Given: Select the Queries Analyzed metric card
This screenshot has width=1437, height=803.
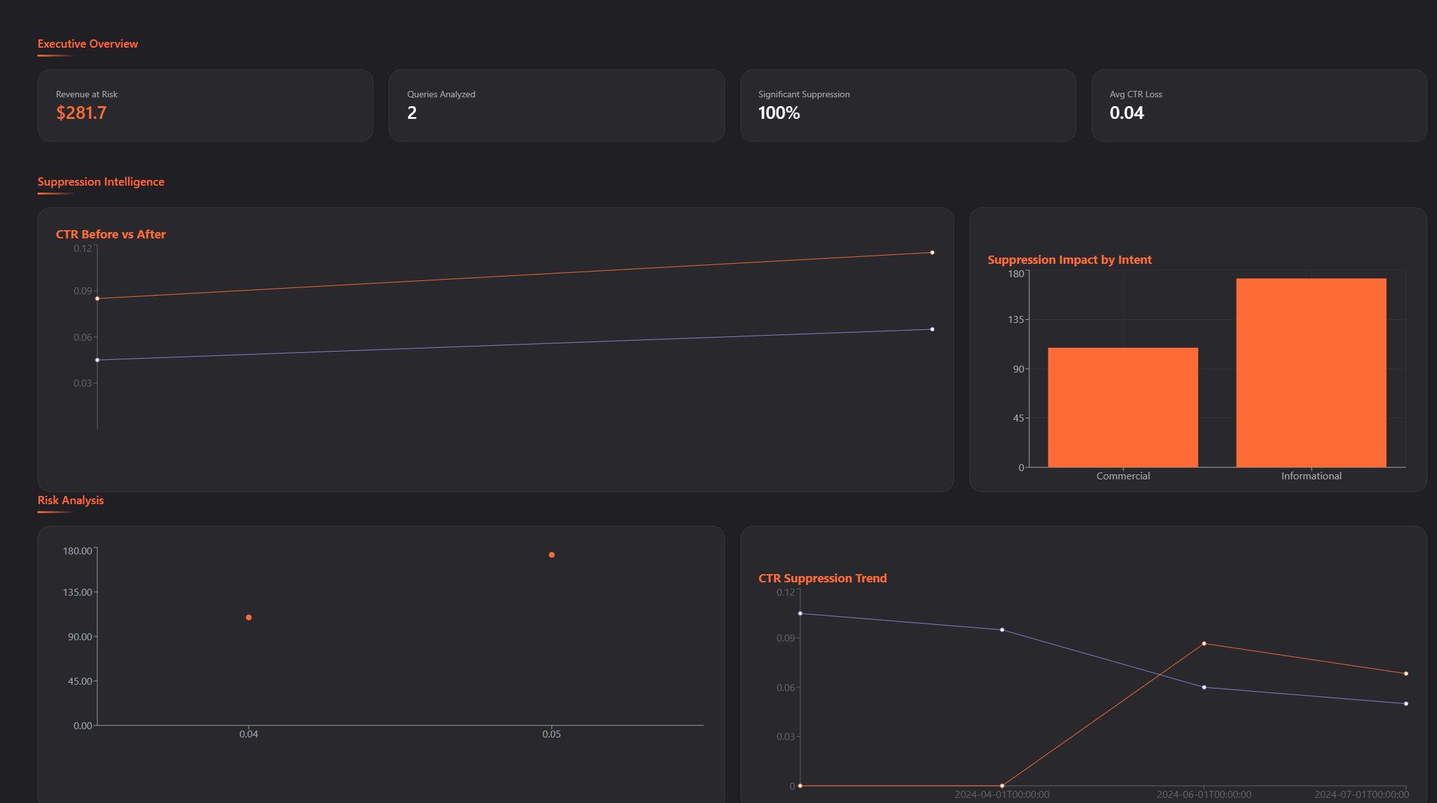Looking at the screenshot, I should [x=556, y=106].
